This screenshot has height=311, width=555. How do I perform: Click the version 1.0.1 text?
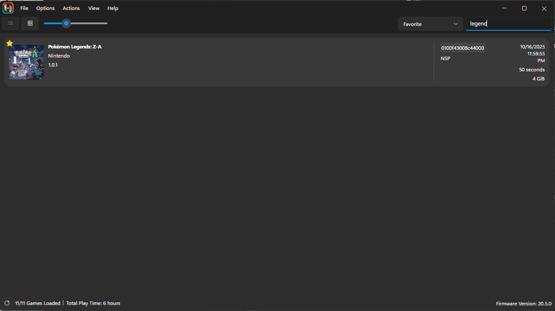pyautogui.click(x=53, y=65)
